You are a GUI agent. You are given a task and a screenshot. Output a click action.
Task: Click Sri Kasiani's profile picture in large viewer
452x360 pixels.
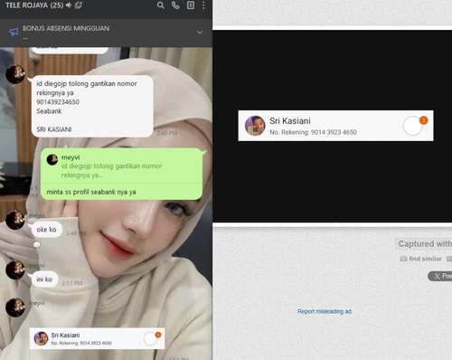pyautogui.click(x=255, y=126)
